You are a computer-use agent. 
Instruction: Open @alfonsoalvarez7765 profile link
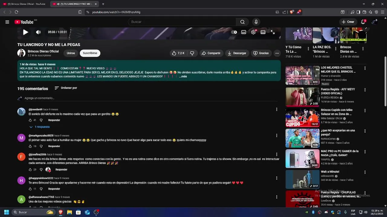pos(41,197)
